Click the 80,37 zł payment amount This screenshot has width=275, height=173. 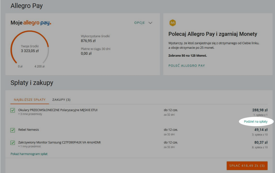click(261, 142)
